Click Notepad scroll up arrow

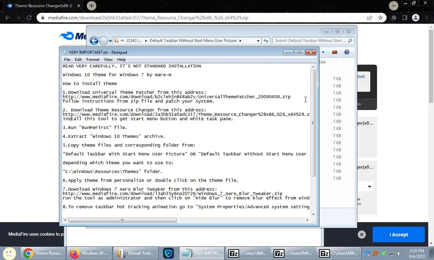pos(313,67)
